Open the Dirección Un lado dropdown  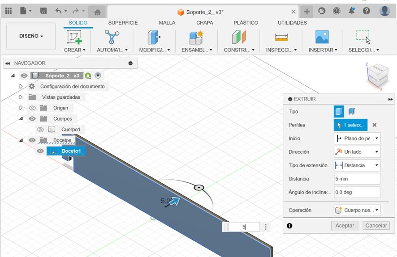pyautogui.click(x=357, y=152)
